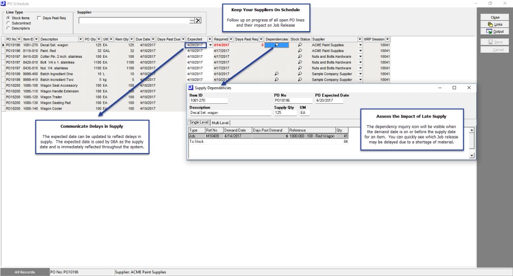Open Stock Status magnifier for Nut, 1/4, stainless row
This screenshot has height=276, width=513.
300,68
